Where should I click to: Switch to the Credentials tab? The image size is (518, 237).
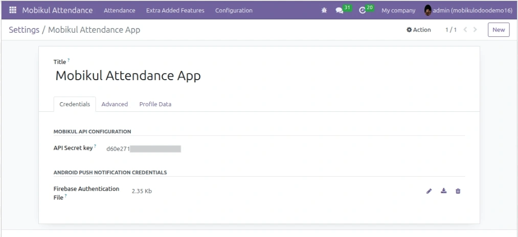(x=75, y=104)
